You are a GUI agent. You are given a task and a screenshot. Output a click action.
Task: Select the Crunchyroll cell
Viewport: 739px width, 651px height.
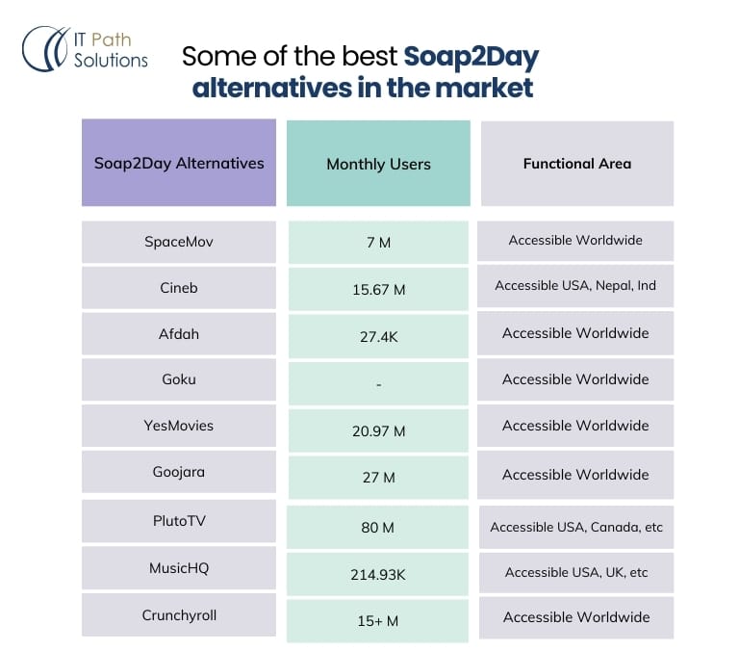pos(179,615)
